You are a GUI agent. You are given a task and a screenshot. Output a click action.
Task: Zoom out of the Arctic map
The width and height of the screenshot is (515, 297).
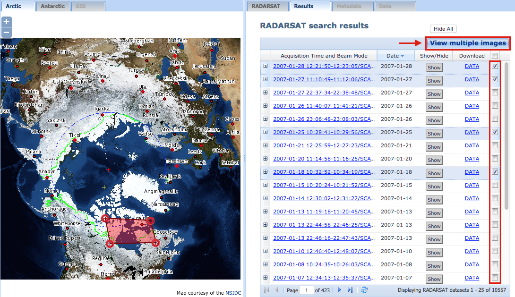coord(6,32)
